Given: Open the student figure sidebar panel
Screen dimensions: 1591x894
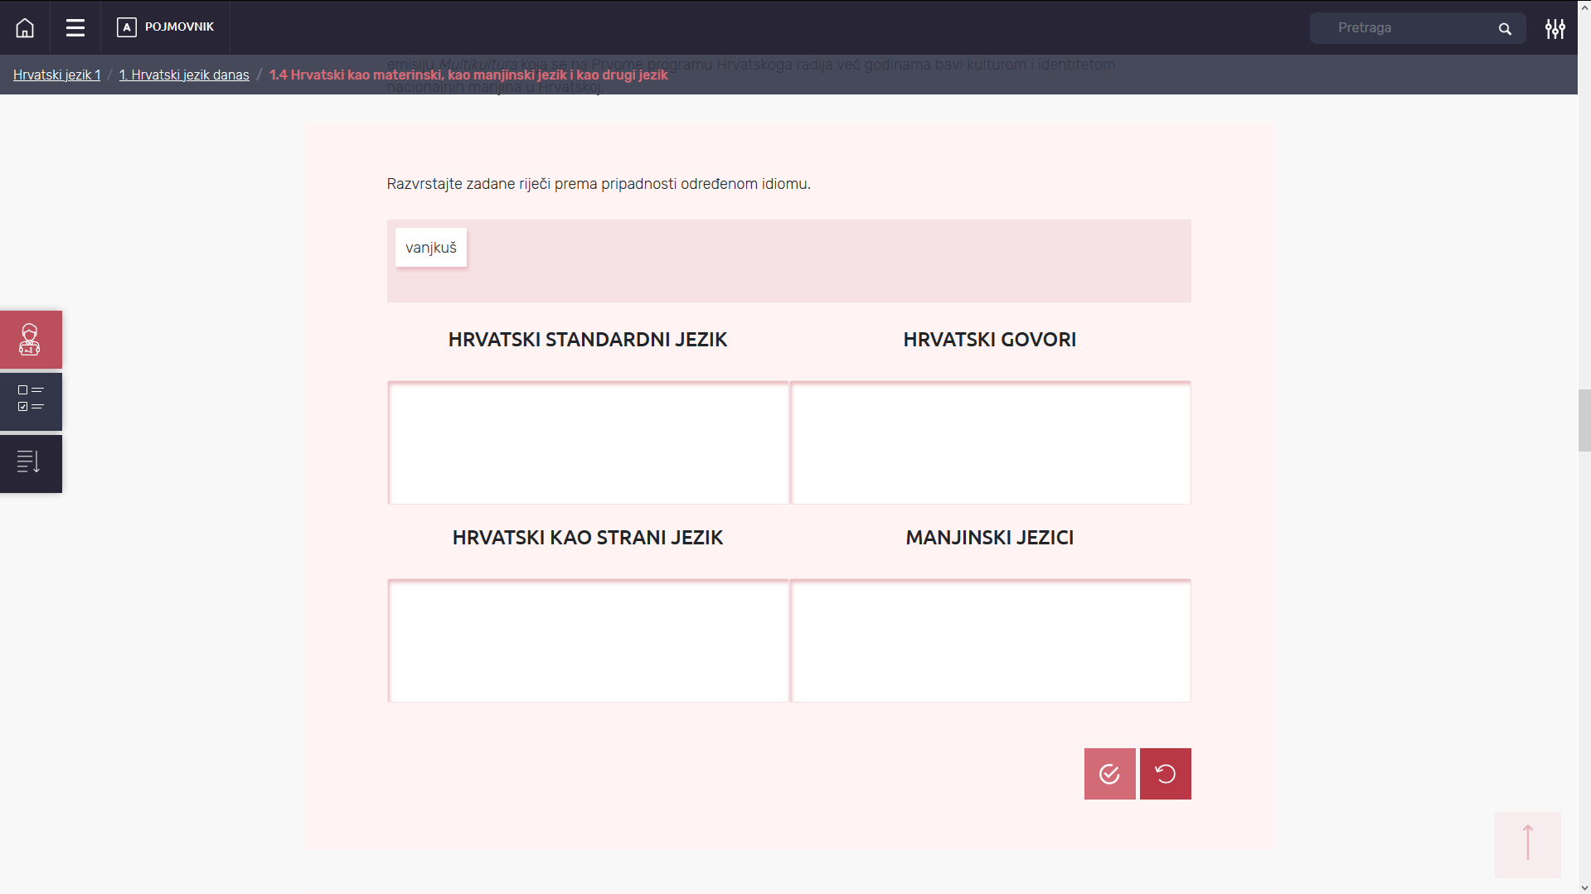Looking at the screenshot, I should (x=31, y=340).
